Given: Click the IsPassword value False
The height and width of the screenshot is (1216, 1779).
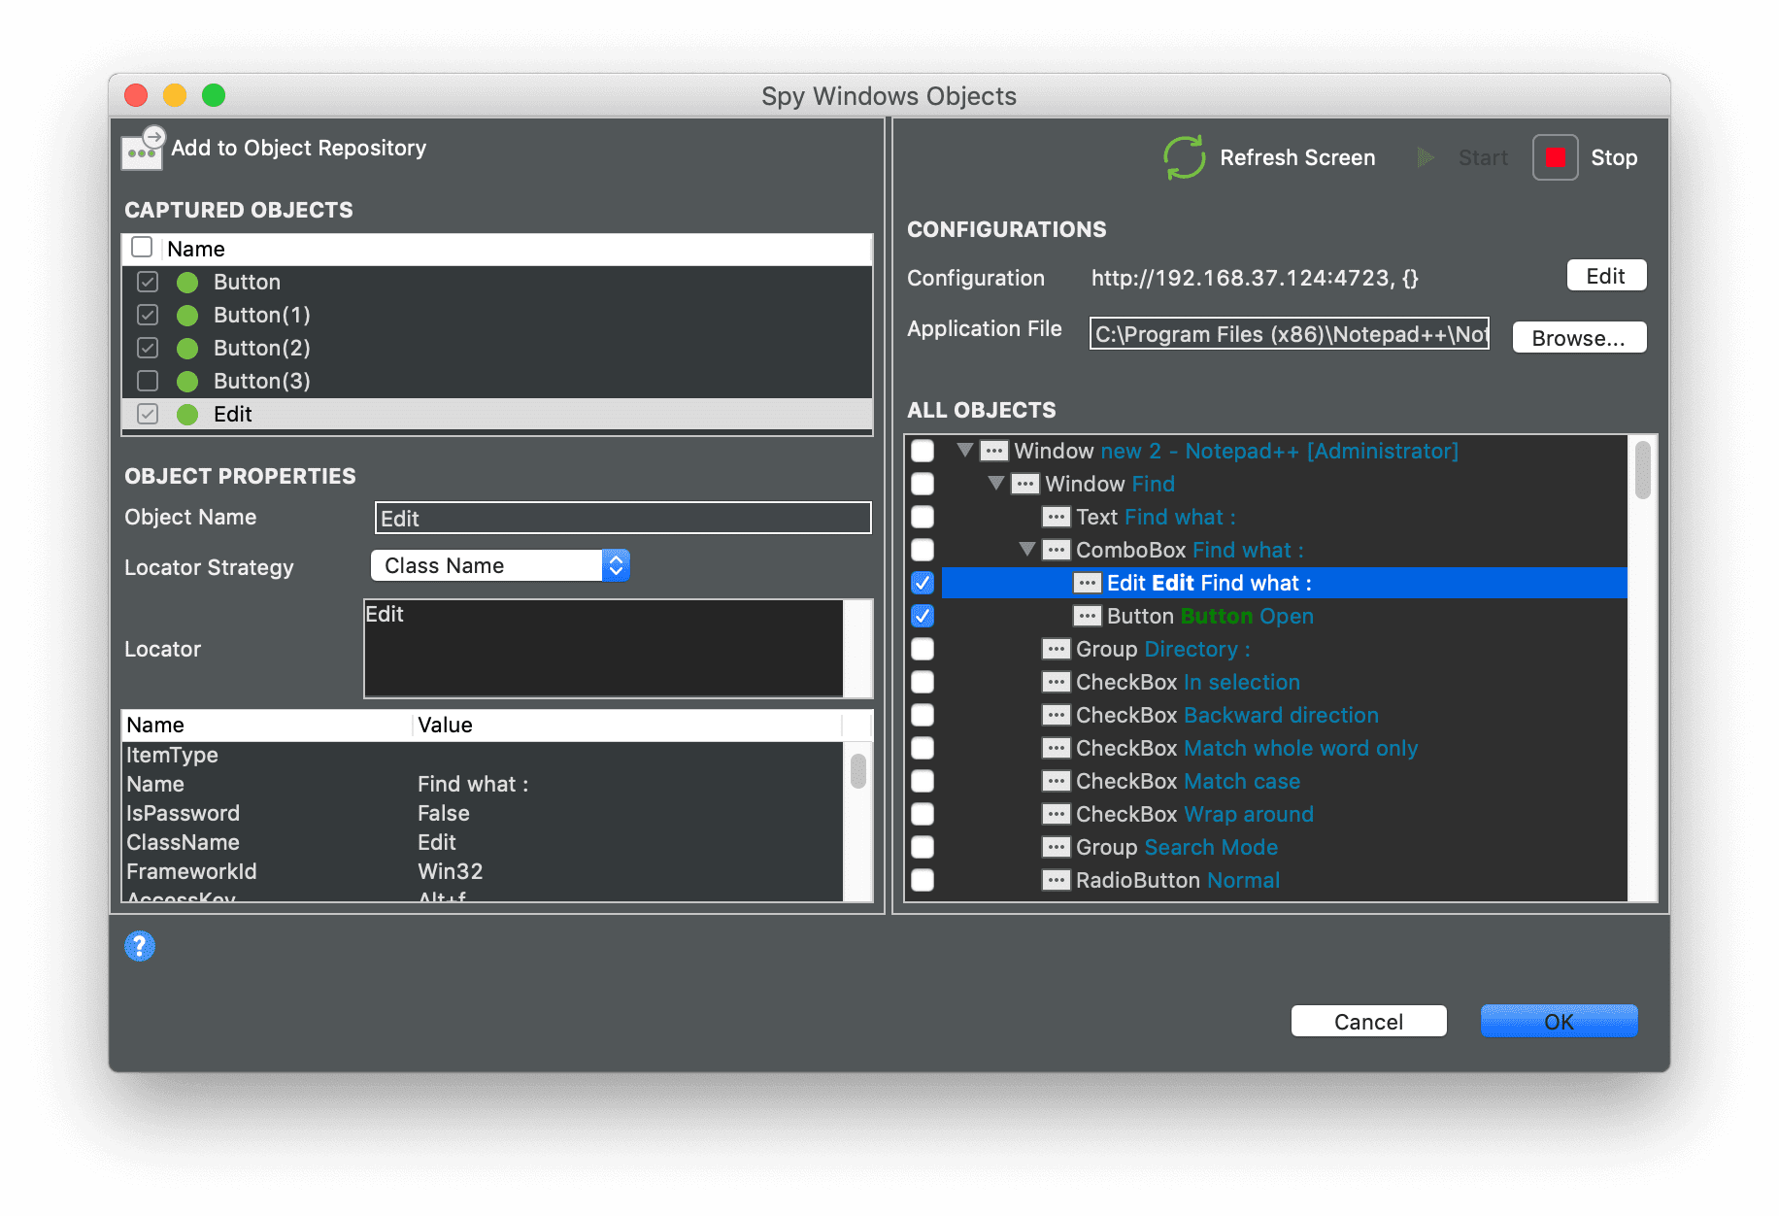Looking at the screenshot, I should coord(444,813).
